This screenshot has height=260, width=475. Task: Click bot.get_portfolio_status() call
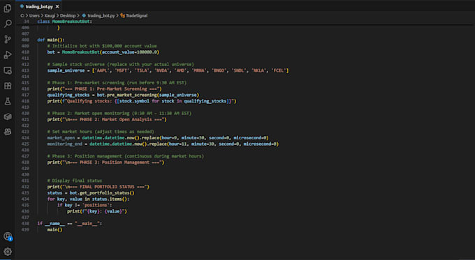(x=102, y=193)
